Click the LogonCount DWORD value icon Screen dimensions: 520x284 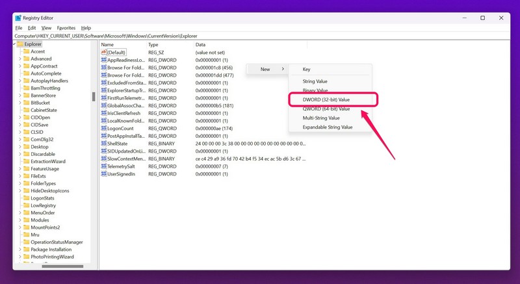pyautogui.click(x=103, y=129)
